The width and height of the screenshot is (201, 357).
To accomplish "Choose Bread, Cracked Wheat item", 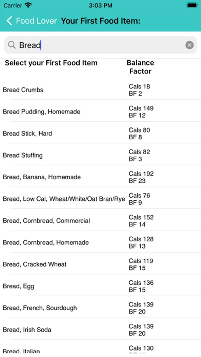I will coord(100,264).
